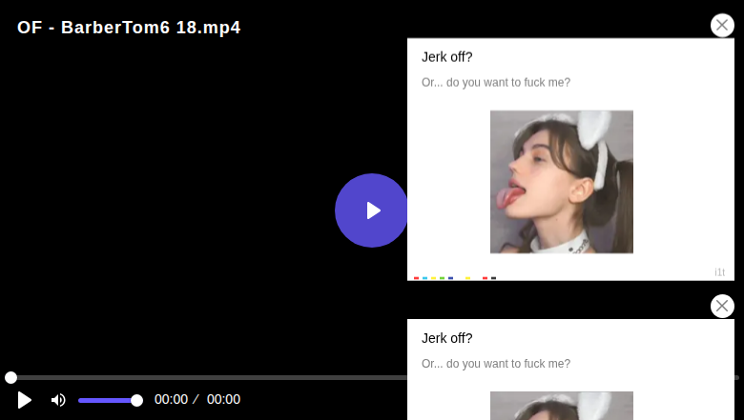744x420 pixels.
Task: Click the seek bar handle at start
Action: pos(10,378)
